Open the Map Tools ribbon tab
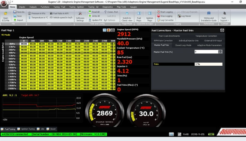Viewport: 246px width, 141px height. [x=121, y=7]
